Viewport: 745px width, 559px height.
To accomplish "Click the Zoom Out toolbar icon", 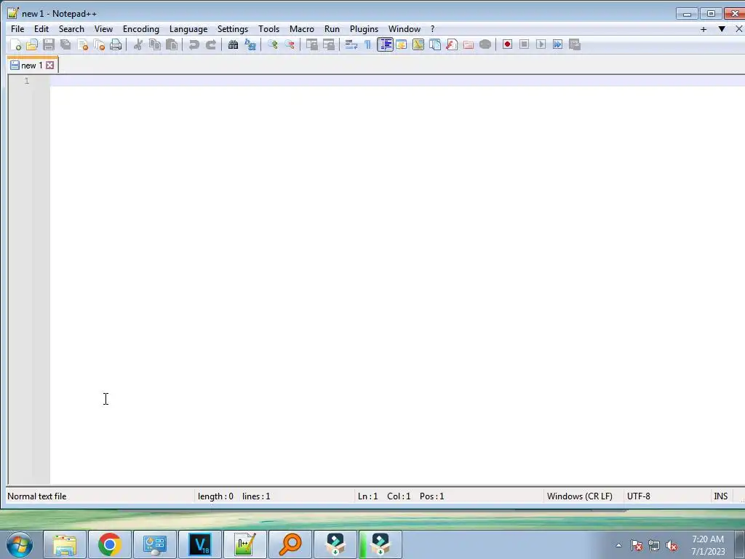I will [x=289, y=44].
